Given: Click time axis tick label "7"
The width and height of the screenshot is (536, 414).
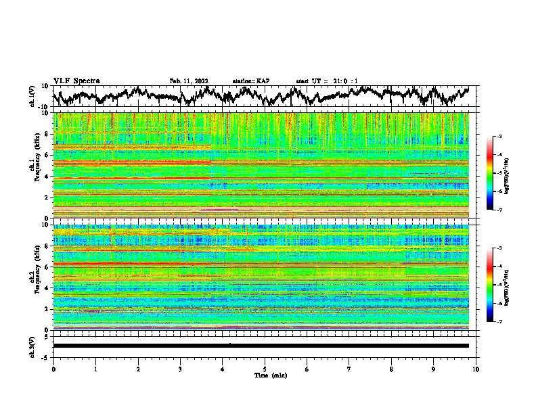Looking at the screenshot, I should [x=349, y=369].
